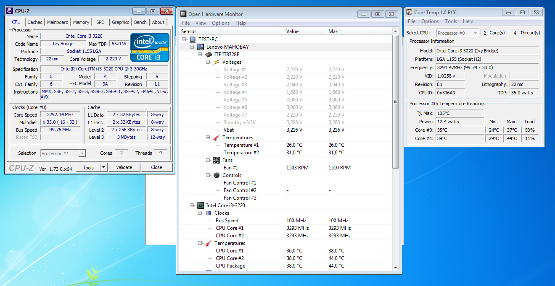
Task: Click the Tools button in CPU-Z
Action: [x=88, y=167]
